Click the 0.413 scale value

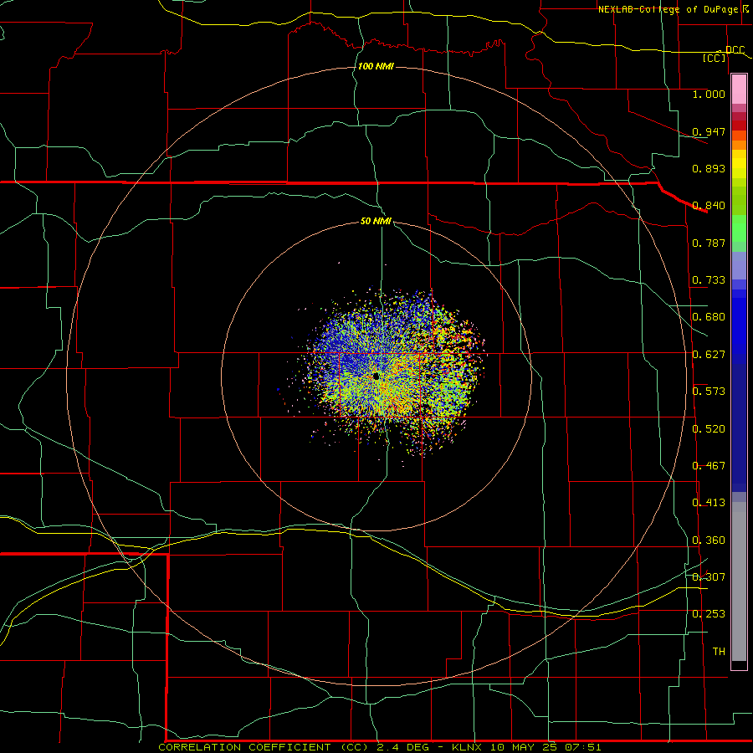click(x=709, y=503)
